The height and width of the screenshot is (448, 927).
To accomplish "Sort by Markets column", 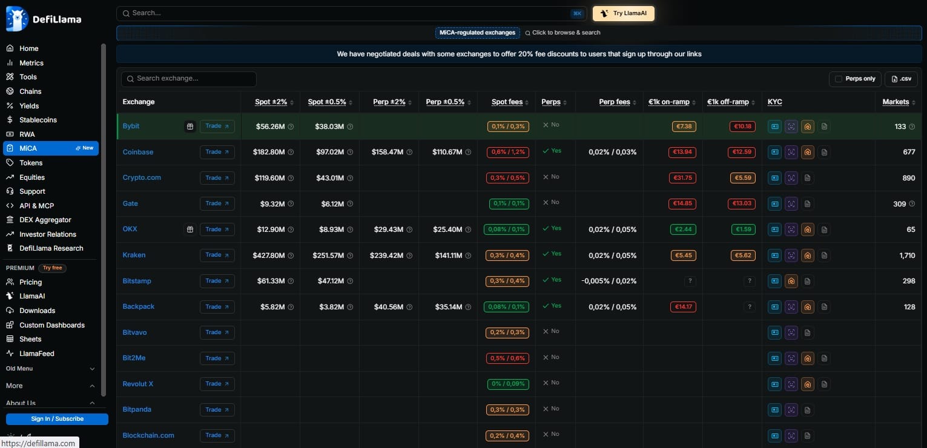I will coord(899,102).
